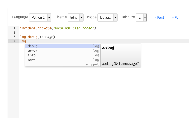Select .debug autocomplete suggestion

click(63, 46)
